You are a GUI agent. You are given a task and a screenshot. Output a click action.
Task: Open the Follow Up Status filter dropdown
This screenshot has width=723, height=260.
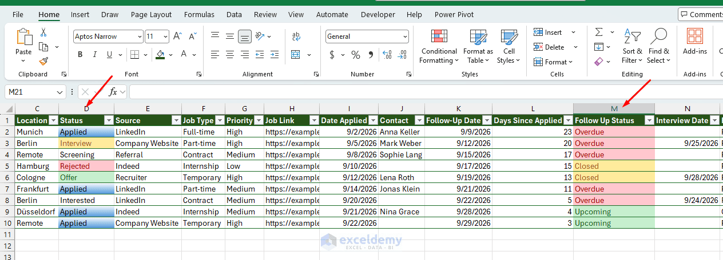point(649,120)
